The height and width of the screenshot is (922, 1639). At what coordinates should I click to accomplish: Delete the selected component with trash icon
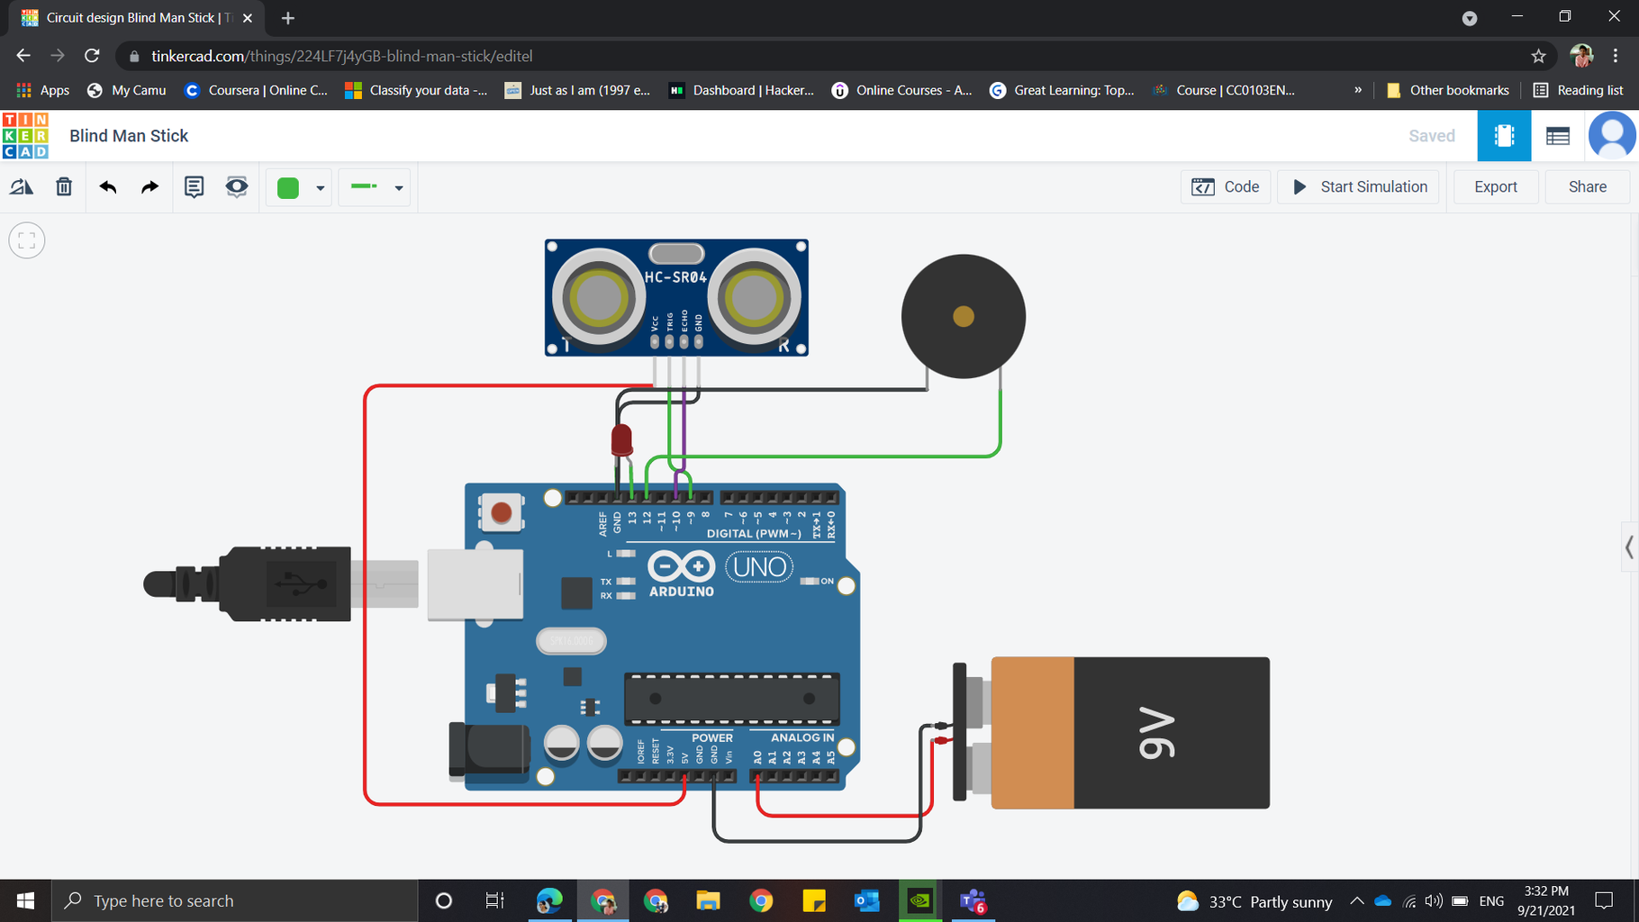(63, 186)
